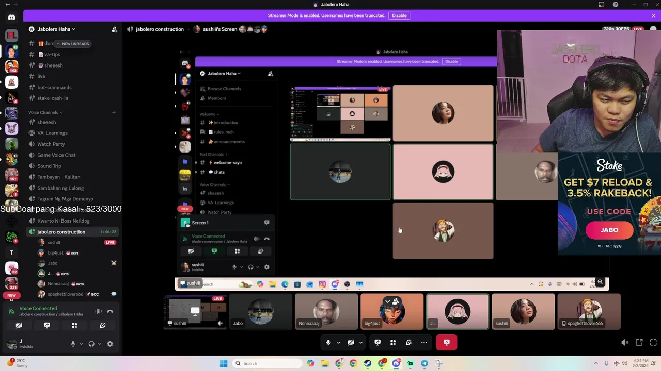Stop watching with the red call-bar button
Image resolution: width=661 pixels, height=371 pixels.
pyautogui.click(x=447, y=342)
